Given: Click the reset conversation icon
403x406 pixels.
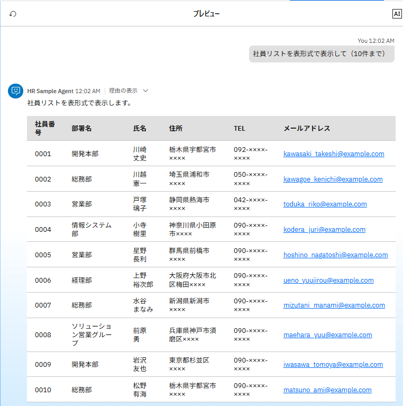Looking at the screenshot, I should click(13, 14).
